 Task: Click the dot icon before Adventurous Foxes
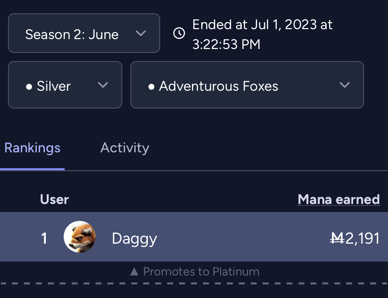coord(152,87)
